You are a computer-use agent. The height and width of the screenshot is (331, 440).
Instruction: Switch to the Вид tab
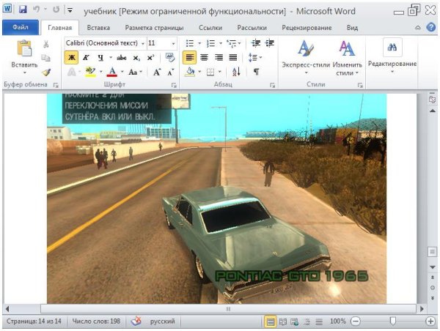(352, 28)
